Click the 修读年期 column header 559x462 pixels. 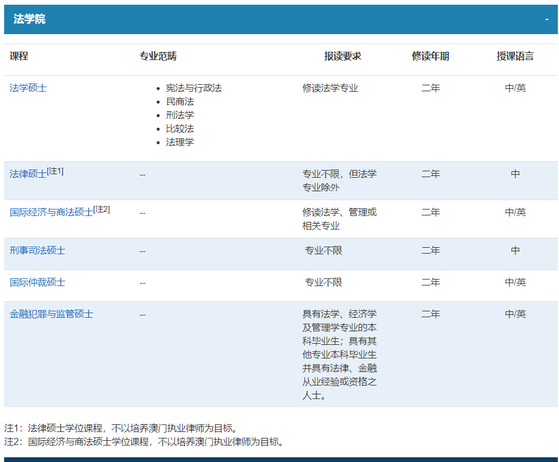pos(430,56)
